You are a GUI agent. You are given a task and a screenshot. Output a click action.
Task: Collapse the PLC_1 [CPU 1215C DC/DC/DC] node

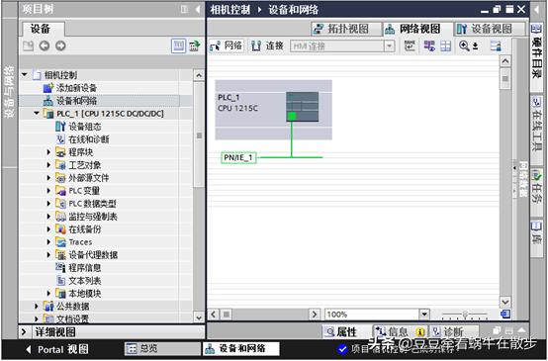point(37,113)
